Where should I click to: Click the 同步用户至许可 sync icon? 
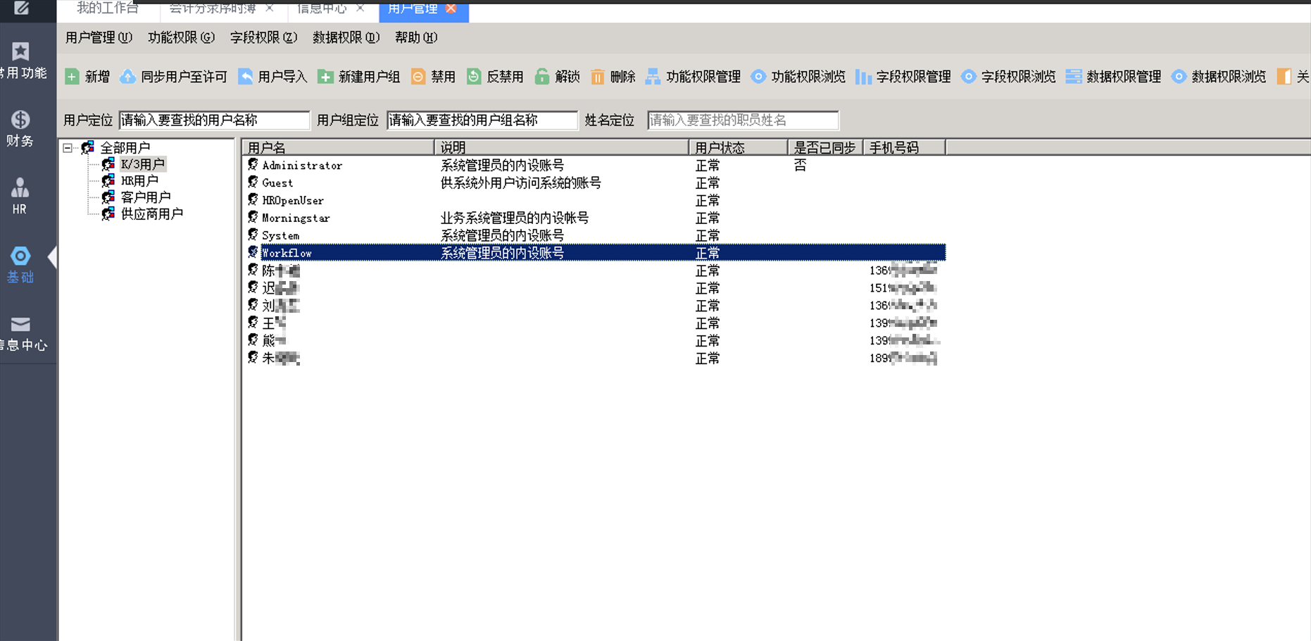click(127, 77)
